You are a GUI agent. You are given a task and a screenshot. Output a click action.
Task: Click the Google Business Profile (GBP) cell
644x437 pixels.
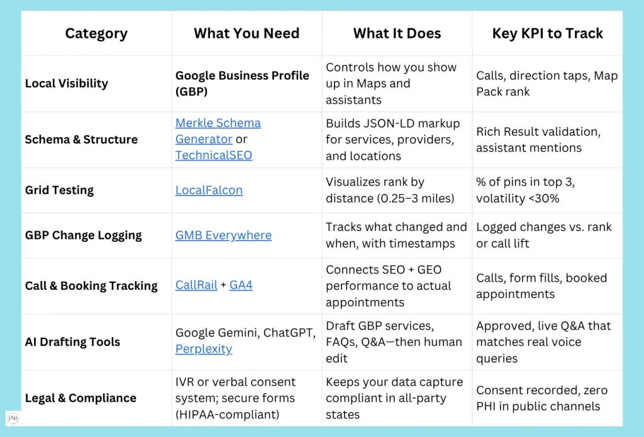pyautogui.click(x=242, y=83)
